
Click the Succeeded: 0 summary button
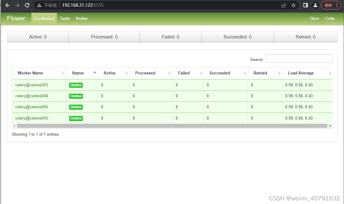point(237,37)
